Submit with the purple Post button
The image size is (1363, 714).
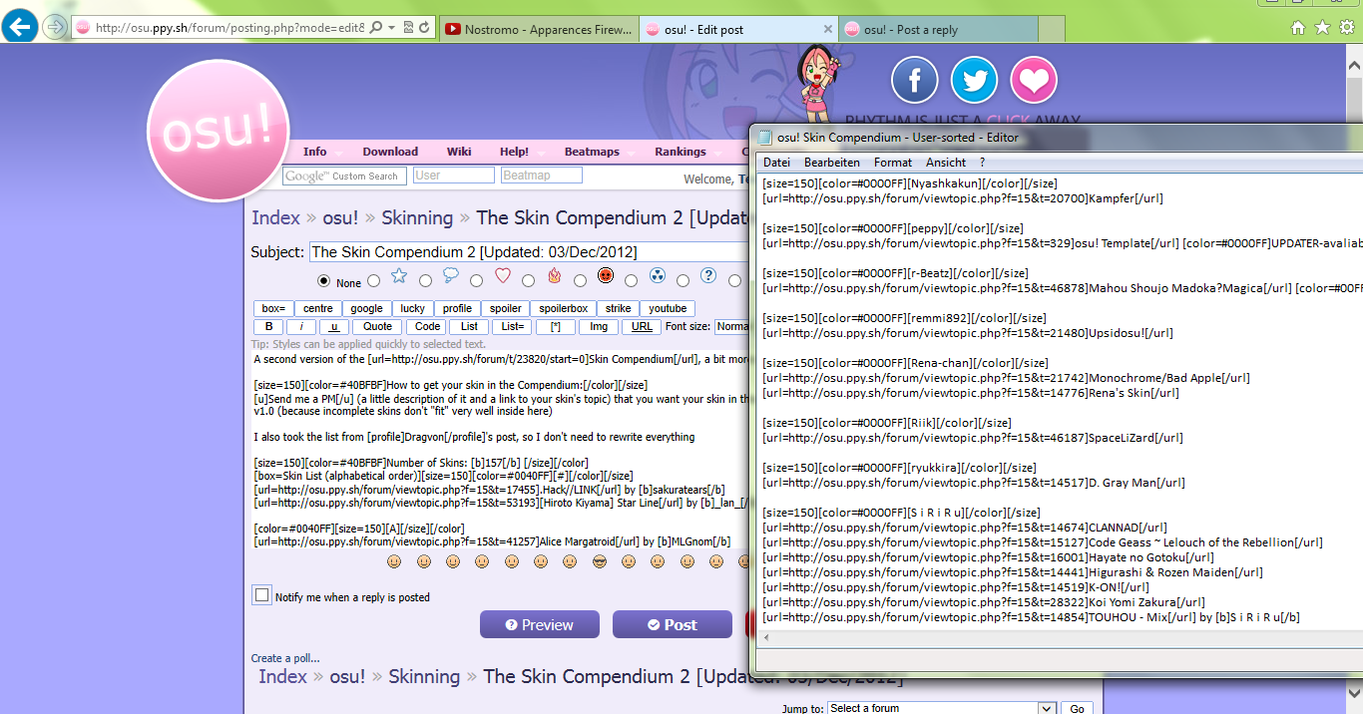[673, 624]
